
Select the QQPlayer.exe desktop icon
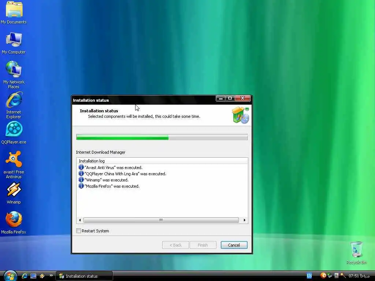pos(14,133)
